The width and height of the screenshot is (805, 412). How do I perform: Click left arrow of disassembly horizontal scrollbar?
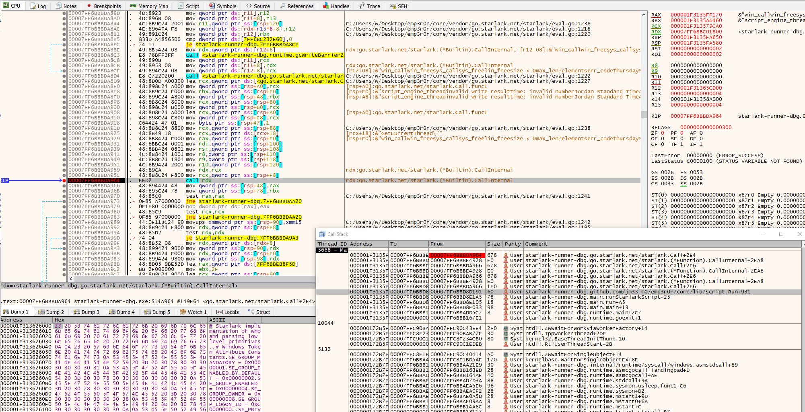pos(71,279)
